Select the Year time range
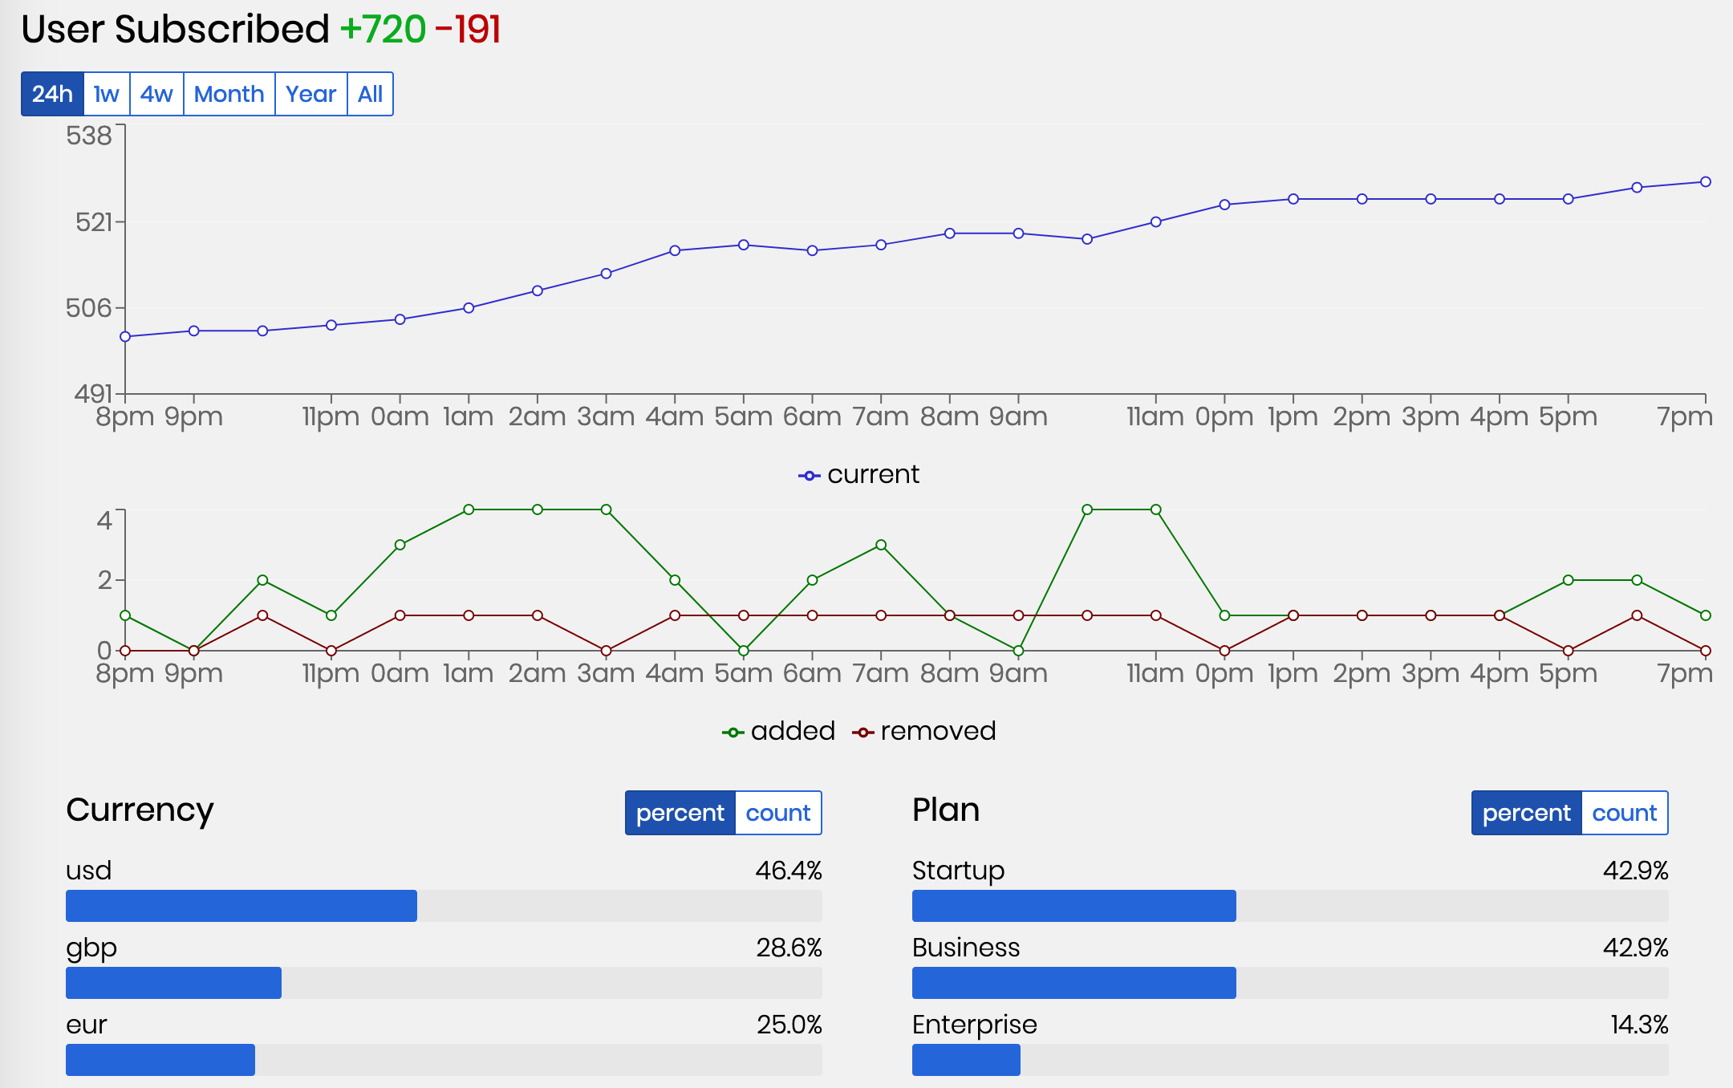 tap(310, 94)
